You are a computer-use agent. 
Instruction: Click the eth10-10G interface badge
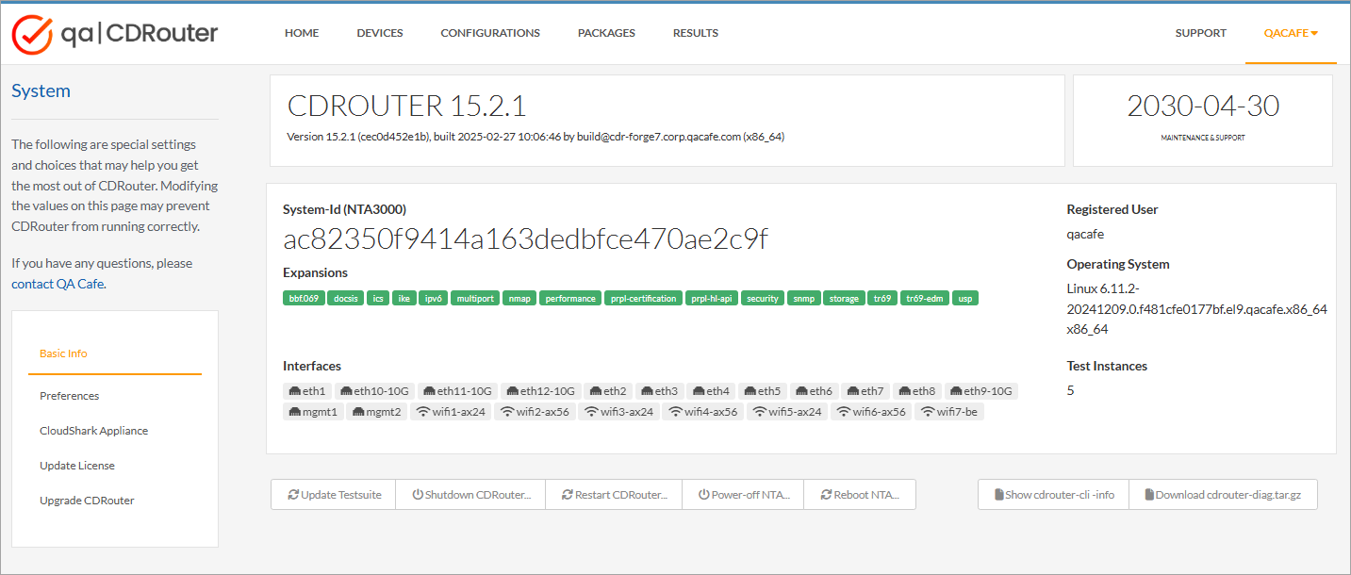(374, 390)
